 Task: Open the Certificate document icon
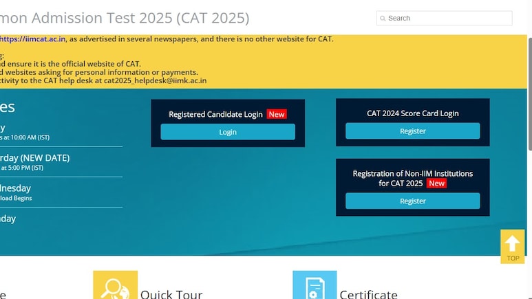[315, 285]
